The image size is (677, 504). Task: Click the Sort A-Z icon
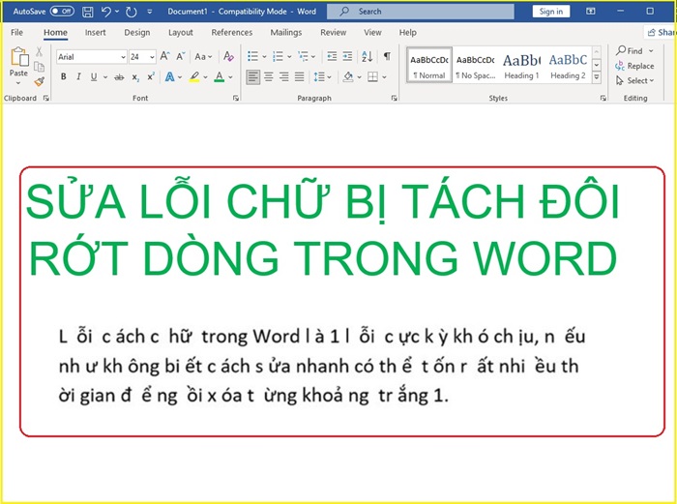click(367, 56)
